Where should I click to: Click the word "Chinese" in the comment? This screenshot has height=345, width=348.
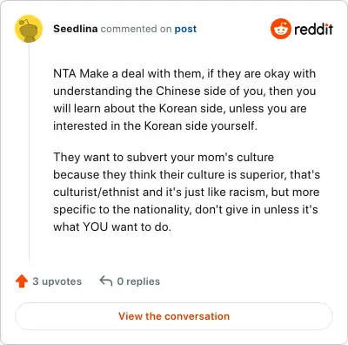178,91
